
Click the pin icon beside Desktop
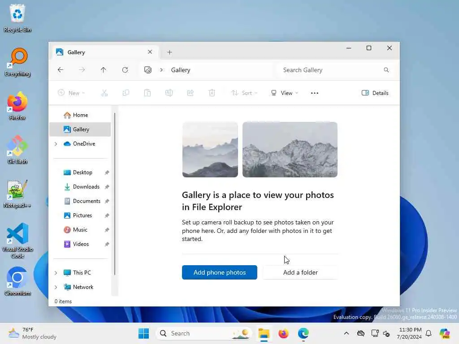(x=107, y=172)
